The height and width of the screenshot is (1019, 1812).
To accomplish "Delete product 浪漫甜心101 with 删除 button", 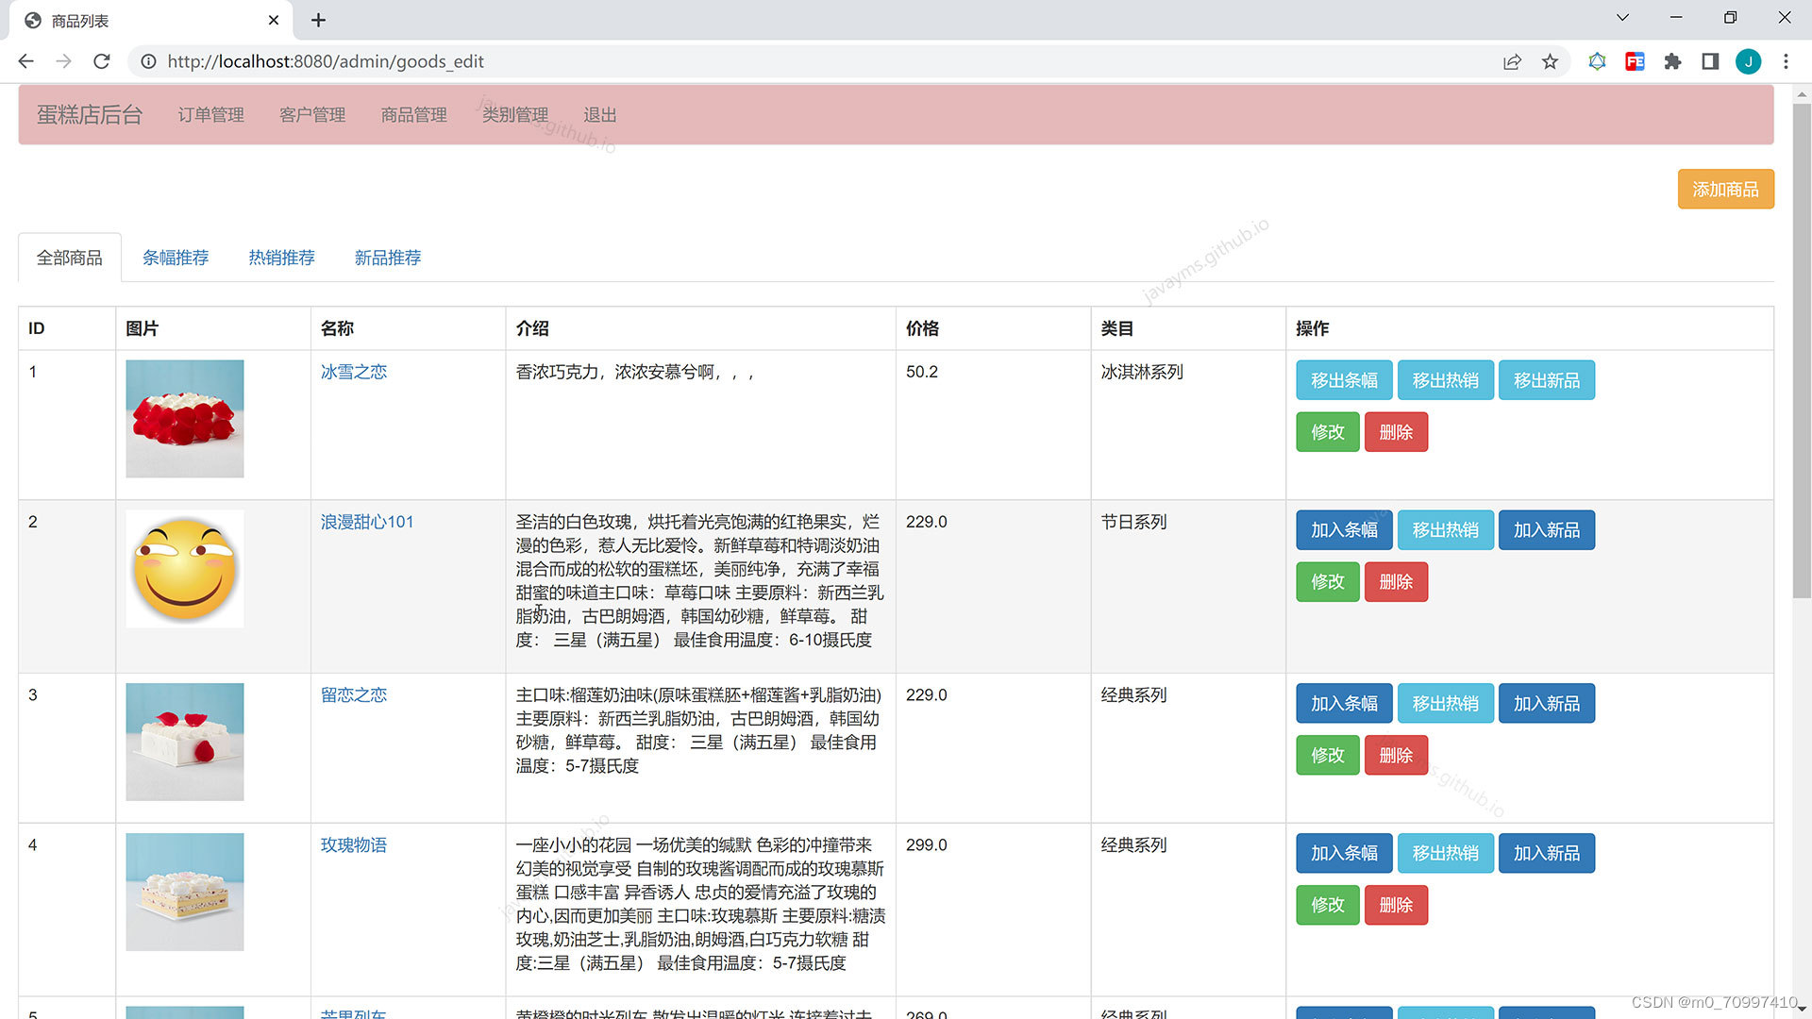I will (x=1396, y=582).
